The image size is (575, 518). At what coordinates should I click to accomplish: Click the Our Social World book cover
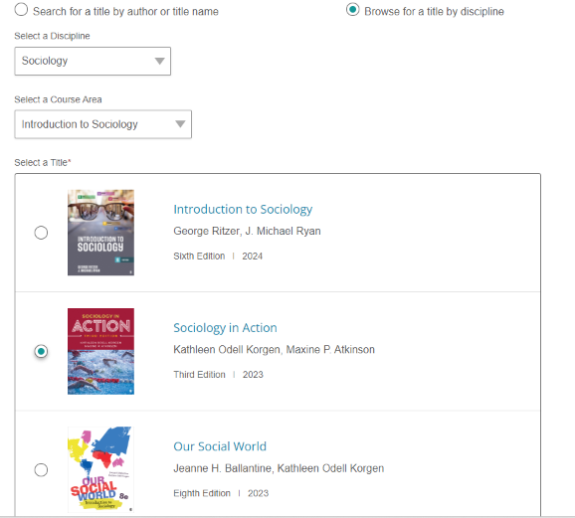pyautogui.click(x=100, y=469)
